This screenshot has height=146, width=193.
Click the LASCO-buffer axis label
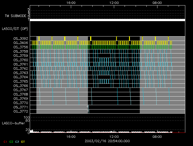pos(14,123)
